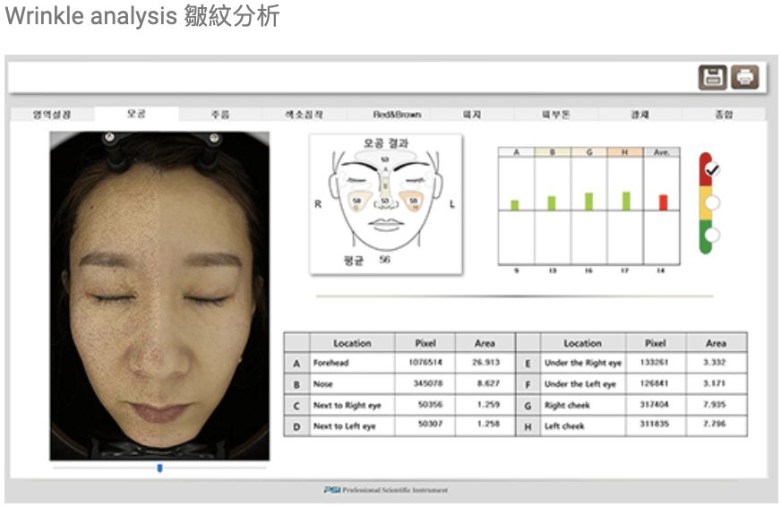Click the printer icon
Screen dimensions: 781x507
click(744, 77)
